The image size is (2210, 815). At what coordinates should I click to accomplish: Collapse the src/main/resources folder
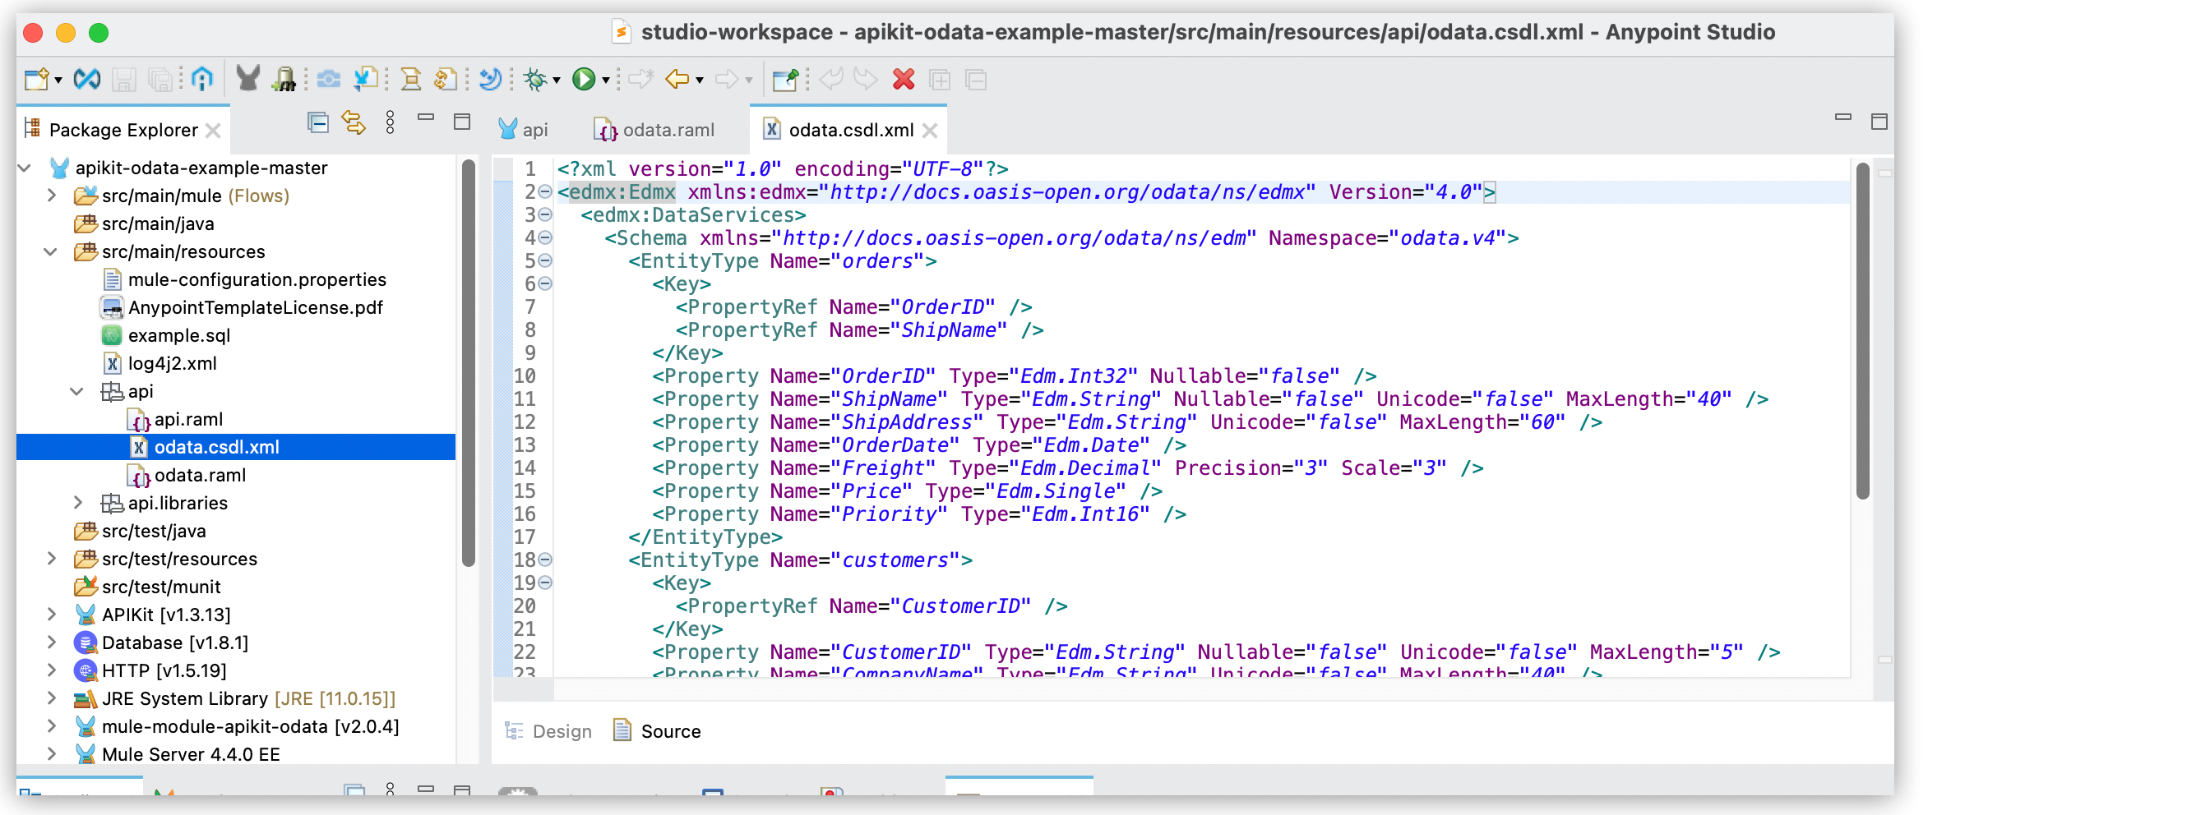click(52, 252)
